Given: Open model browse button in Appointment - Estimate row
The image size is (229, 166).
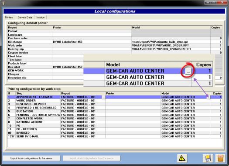Looking at the screenshot, I should pos(208,97).
